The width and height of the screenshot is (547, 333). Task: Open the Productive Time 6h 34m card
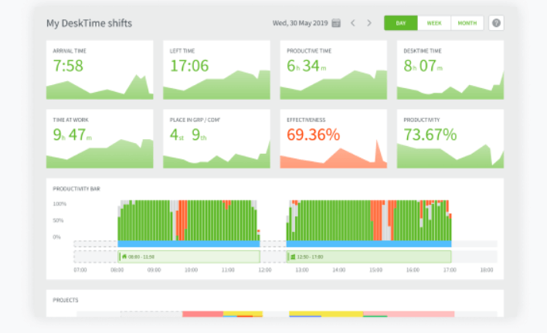[x=334, y=70]
